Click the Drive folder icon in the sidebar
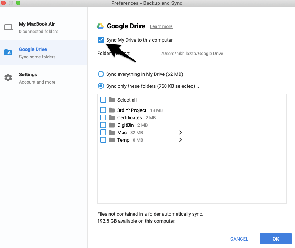This screenshot has width=295, height=248. 8,52
